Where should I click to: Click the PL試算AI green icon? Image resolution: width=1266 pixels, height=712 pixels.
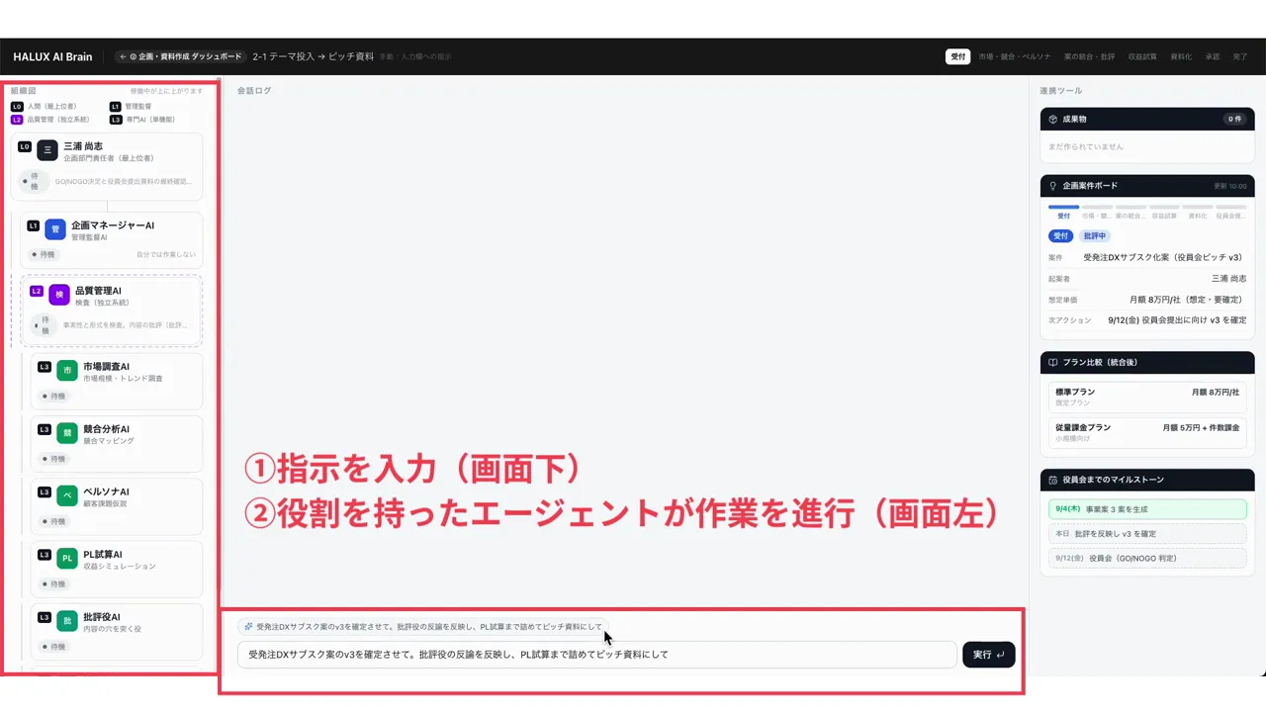(67, 559)
